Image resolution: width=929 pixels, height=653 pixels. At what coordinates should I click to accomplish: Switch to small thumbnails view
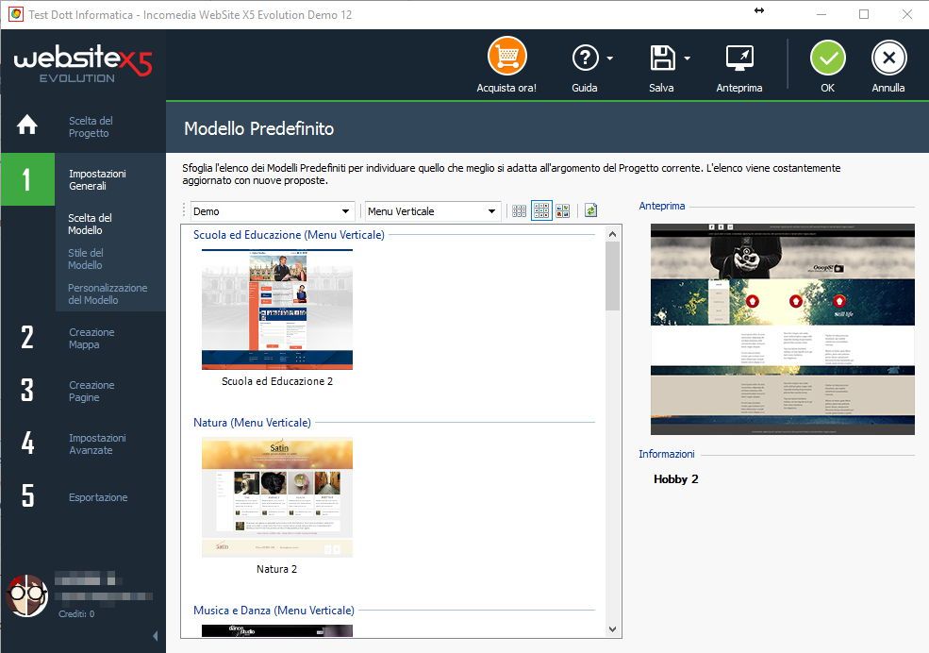(x=520, y=211)
